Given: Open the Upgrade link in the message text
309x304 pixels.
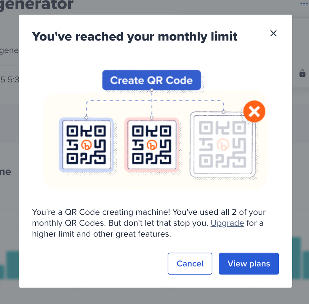Looking at the screenshot, I should pos(227,223).
